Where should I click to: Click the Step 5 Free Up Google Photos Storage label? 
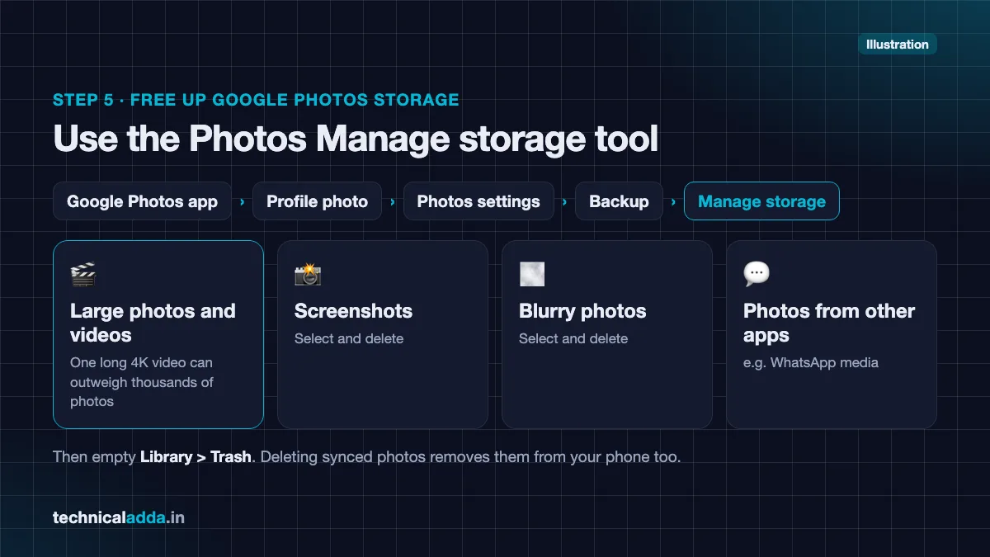click(256, 100)
